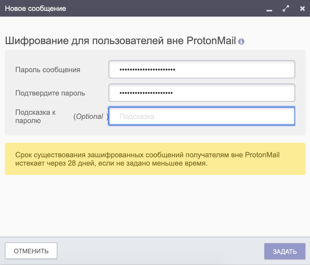Click the Подтвердите пароль label
The width and height of the screenshot is (310, 265).
pyautogui.click(x=50, y=93)
